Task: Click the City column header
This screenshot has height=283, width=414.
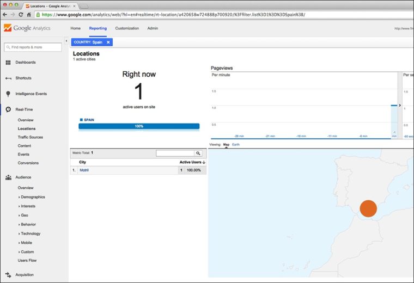Action: [x=82, y=162]
